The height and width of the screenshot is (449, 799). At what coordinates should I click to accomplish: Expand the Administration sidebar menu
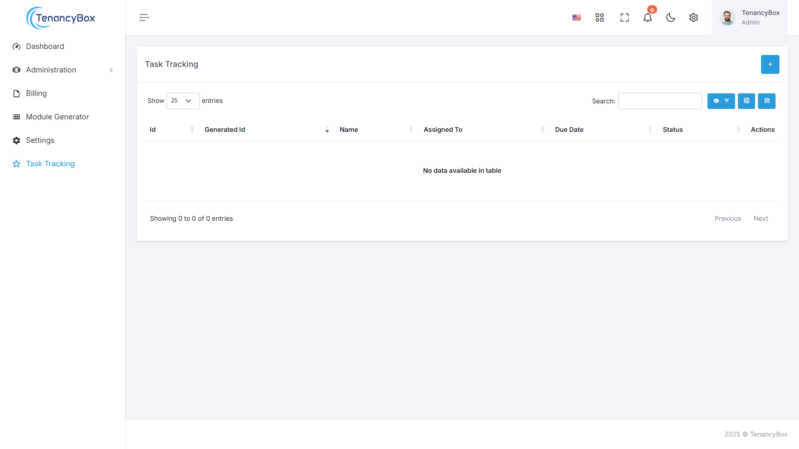coord(62,70)
